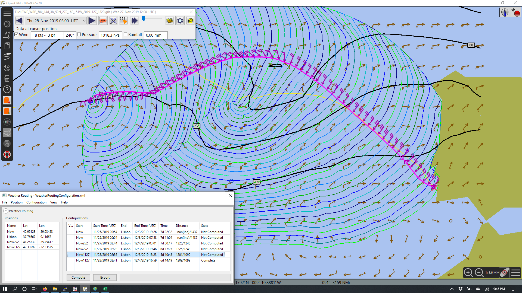The image size is (522, 293).
Task: Click the GRIB email request @ icon
Action: (x=190, y=21)
